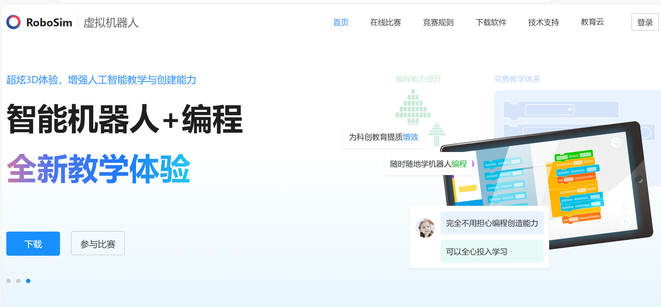Click the undo arrow icon on tablet
The height and width of the screenshot is (307, 661).
pyautogui.click(x=616, y=143)
